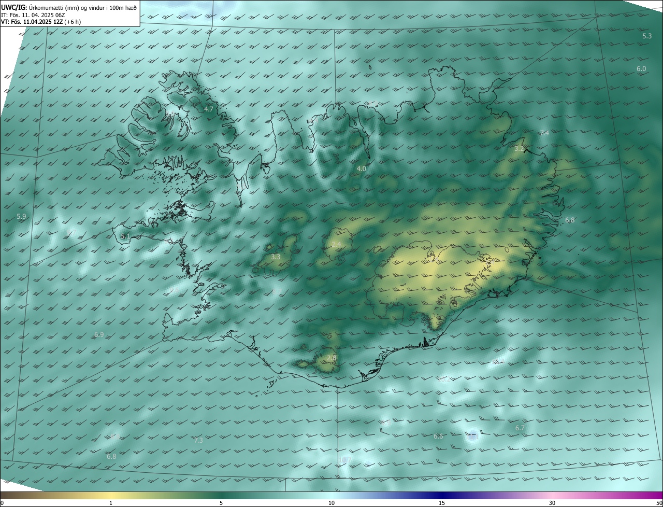The width and height of the screenshot is (663, 507).
Task: Click the 6.9 value label on the map
Action: (99, 335)
